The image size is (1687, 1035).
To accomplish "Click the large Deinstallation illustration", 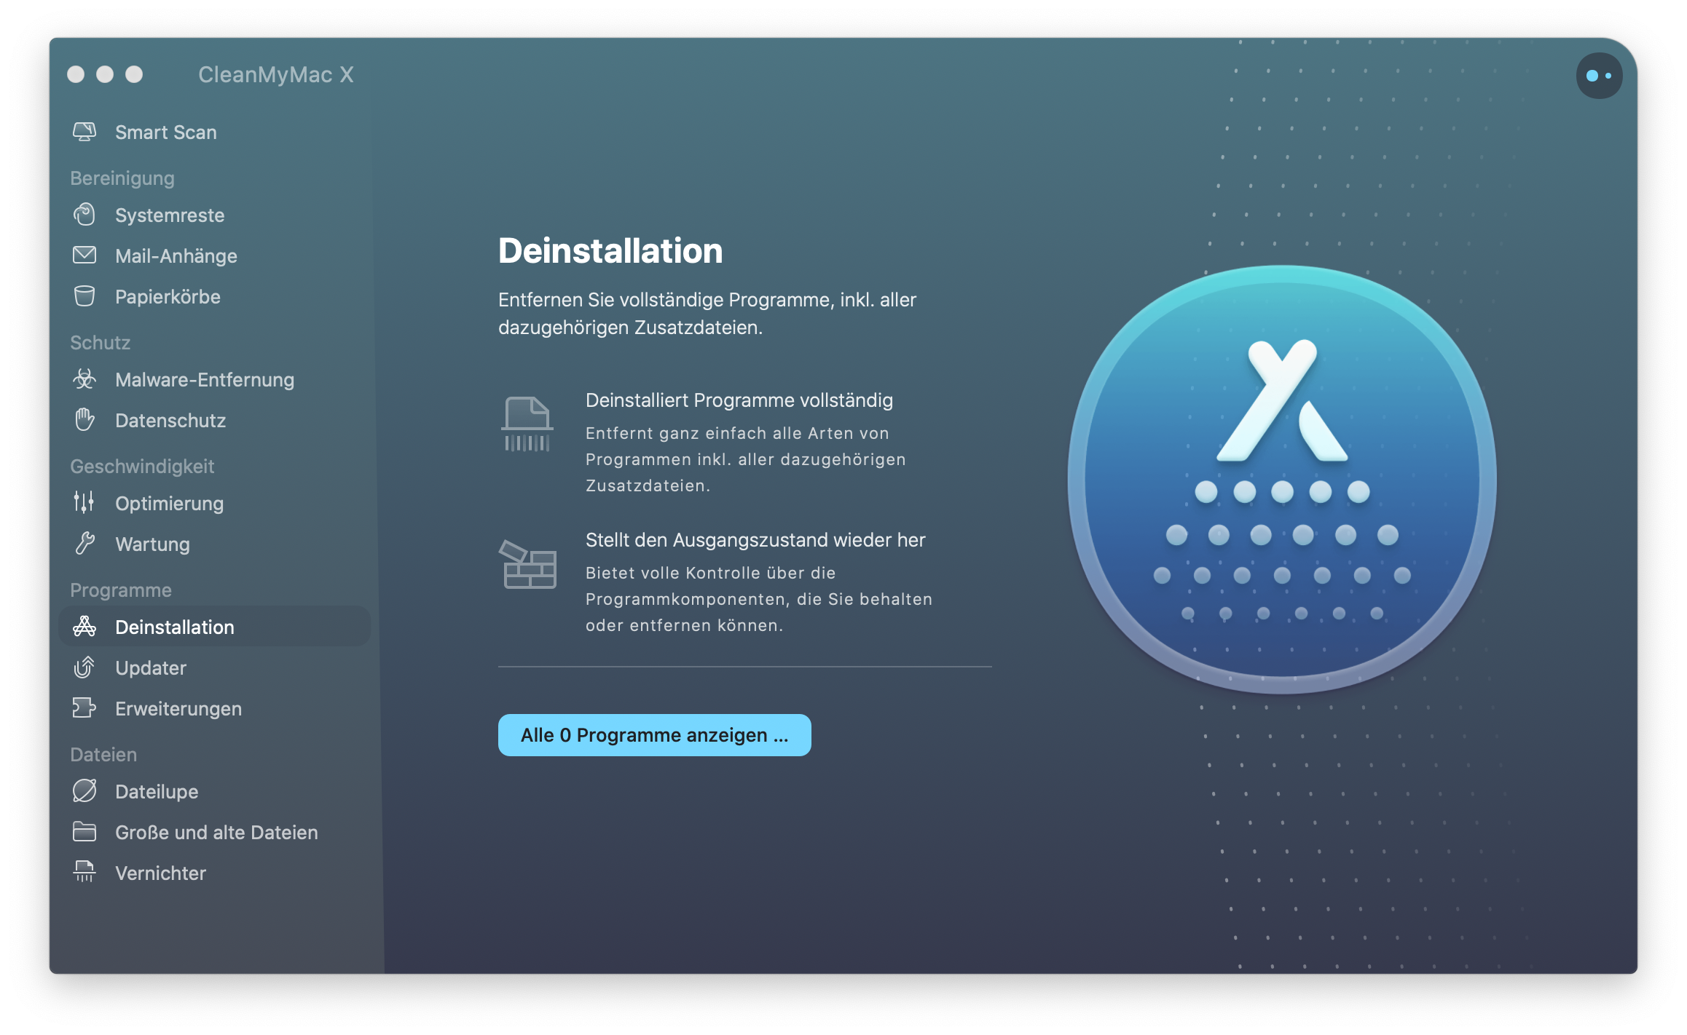I will 1281,479.
